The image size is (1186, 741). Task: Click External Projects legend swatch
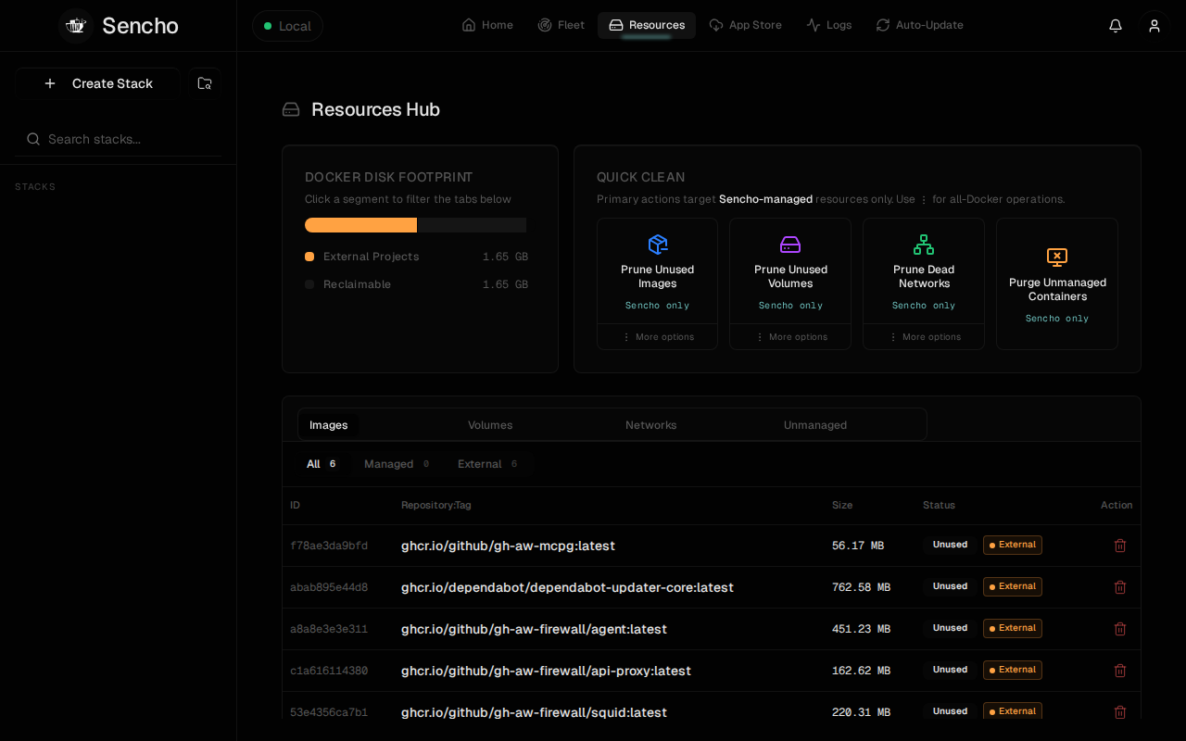(x=309, y=257)
